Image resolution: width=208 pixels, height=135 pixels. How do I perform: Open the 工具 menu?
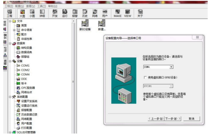pyautogui.click(x=42, y=6)
